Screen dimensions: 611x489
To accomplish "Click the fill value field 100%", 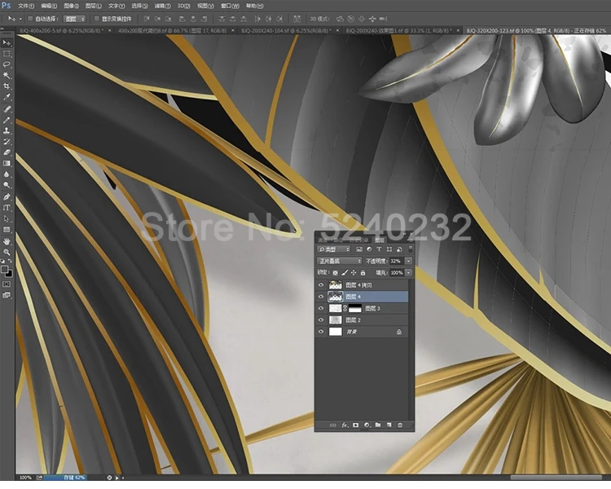I will (x=397, y=273).
